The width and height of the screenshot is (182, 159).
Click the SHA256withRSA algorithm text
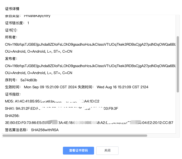(45, 130)
